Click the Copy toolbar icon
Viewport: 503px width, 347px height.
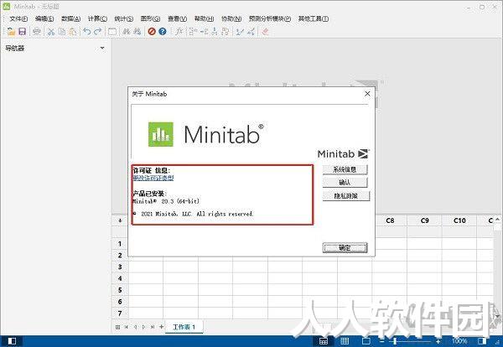click(62, 31)
